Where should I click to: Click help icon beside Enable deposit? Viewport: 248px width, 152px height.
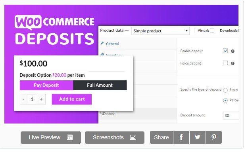[x=233, y=51]
